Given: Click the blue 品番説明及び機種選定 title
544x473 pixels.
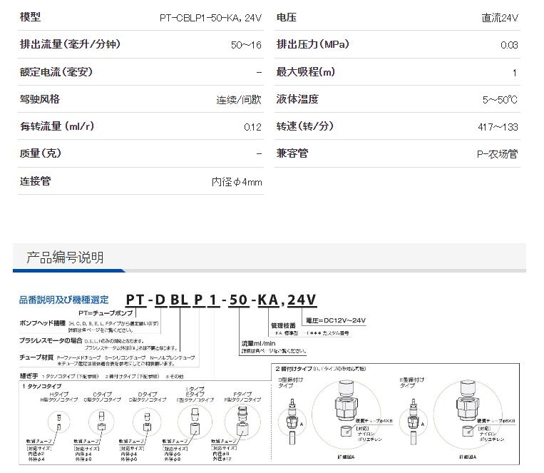Looking at the screenshot, I should [x=64, y=300].
